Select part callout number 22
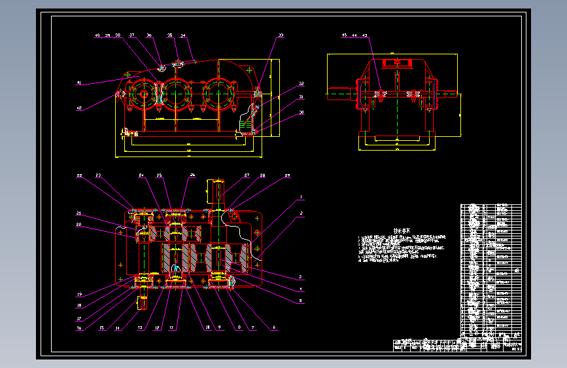This screenshot has height=368, width=567. (79, 175)
